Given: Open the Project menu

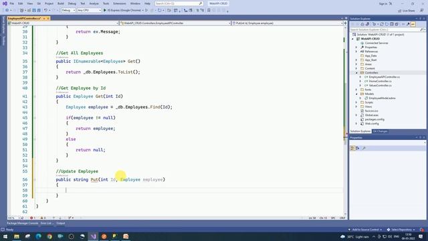Looking at the screenshot, I should pos(49,3).
